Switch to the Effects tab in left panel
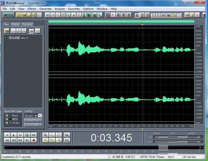Viewport: 208px width, 161px height. point(15,24)
